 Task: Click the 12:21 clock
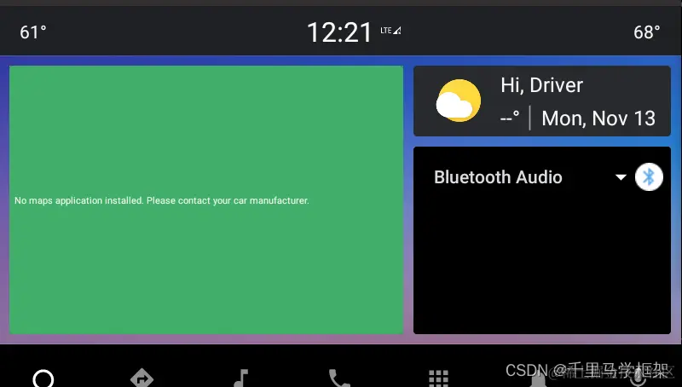coord(339,32)
